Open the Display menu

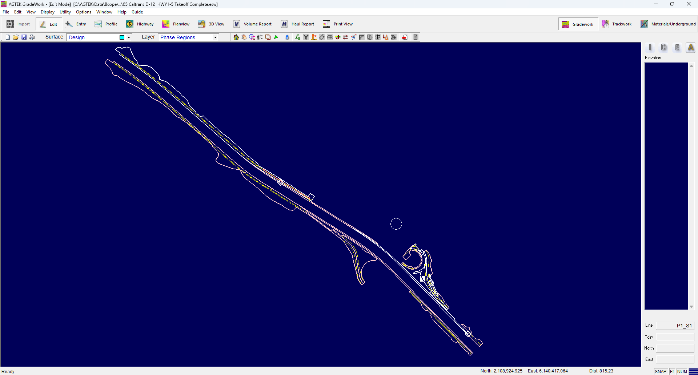tap(47, 12)
